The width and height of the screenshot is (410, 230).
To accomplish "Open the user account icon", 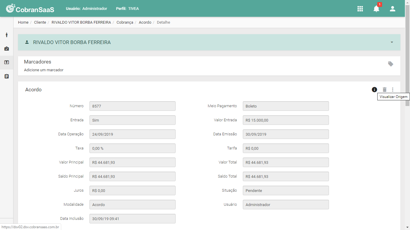I will [393, 9].
